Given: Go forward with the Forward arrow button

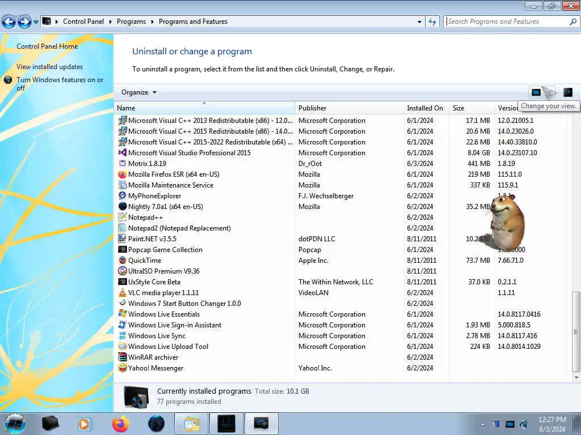Looking at the screenshot, I should point(24,22).
